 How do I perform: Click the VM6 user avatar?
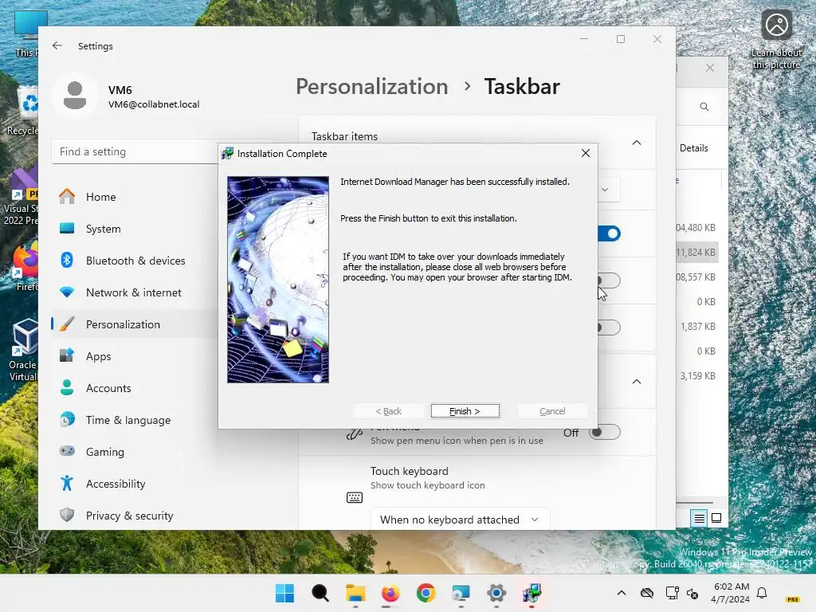[x=74, y=96]
